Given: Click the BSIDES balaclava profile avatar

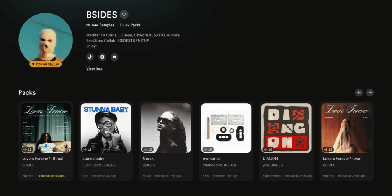Looking at the screenshot, I should pos(46,39).
